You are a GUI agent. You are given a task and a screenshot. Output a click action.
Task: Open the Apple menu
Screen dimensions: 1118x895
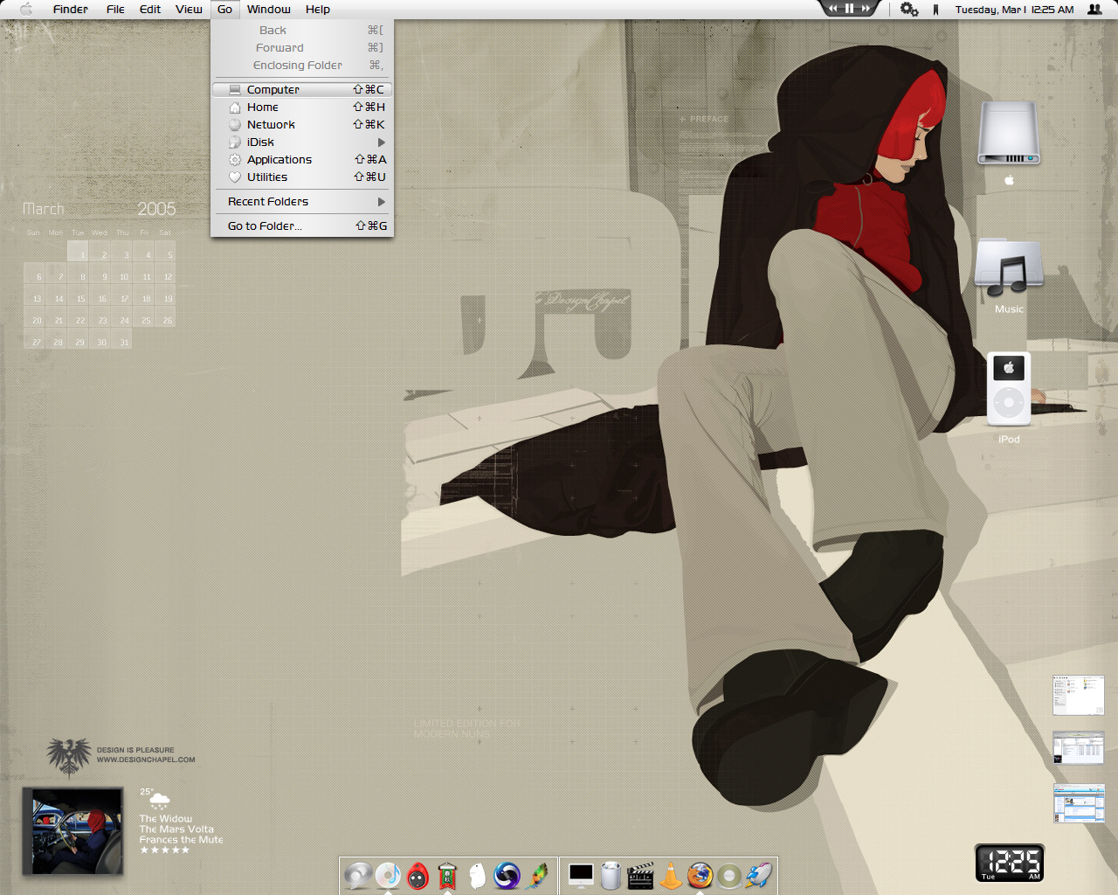[26, 9]
